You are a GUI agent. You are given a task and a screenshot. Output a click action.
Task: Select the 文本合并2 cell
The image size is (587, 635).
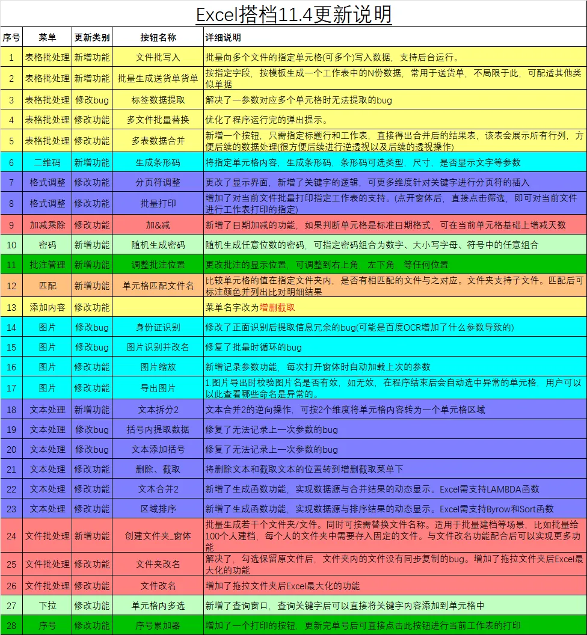tap(158, 489)
